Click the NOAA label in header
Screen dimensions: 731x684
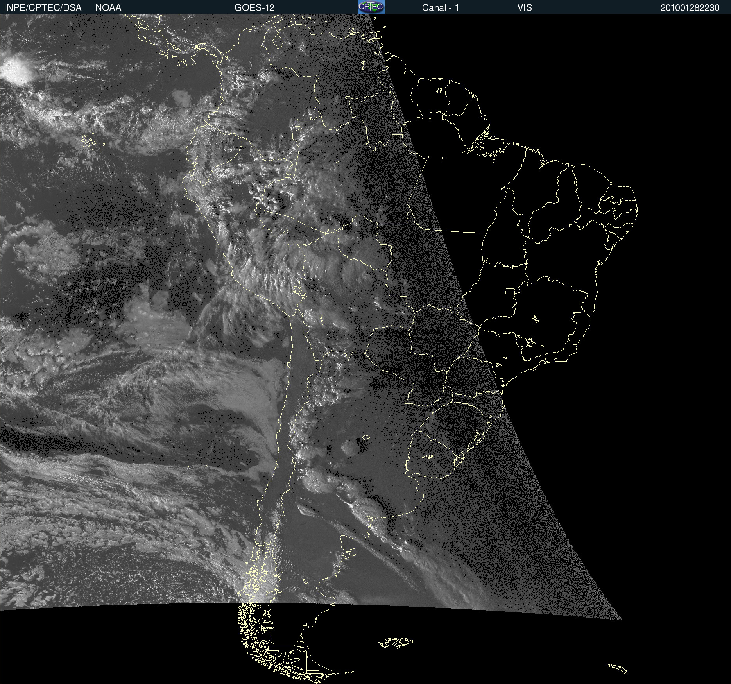tap(108, 8)
